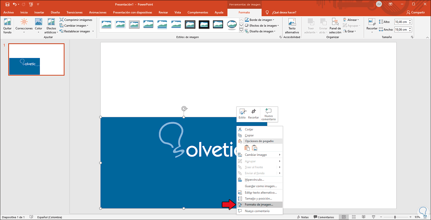Click the zoom slider handle in the status bar
The height and width of the screenshot is (220, 431).
395,217
